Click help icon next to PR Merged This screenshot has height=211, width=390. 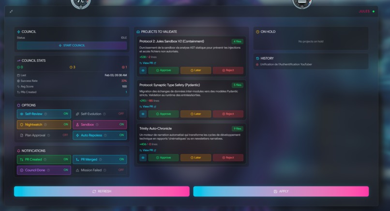point(101,160)
